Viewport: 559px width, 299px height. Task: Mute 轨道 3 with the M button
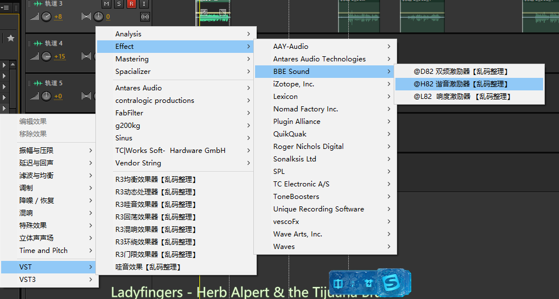[106, 4]
